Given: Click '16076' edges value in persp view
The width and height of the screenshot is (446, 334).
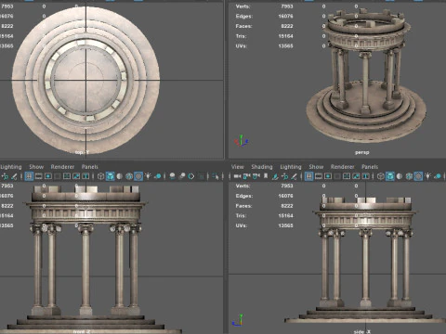Looking at the screenshot, I should (x=285, y=16).
